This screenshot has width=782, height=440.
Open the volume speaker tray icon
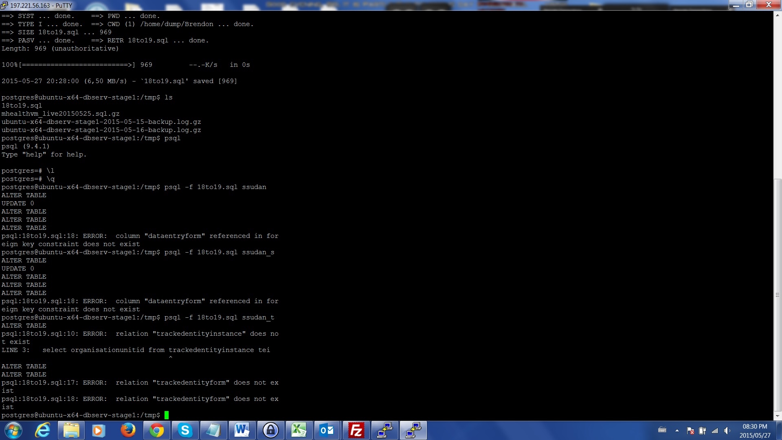coord(727,431)
